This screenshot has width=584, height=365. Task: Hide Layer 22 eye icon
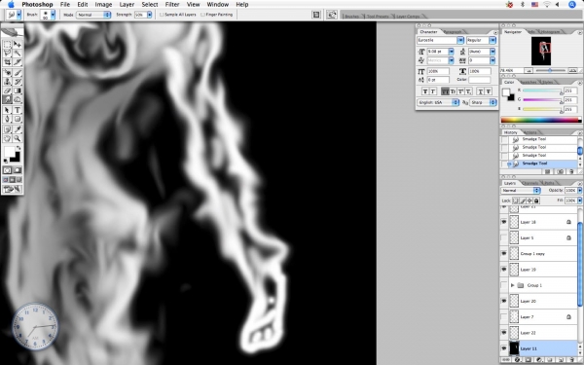pyautogui.click(x=504, y=333)
